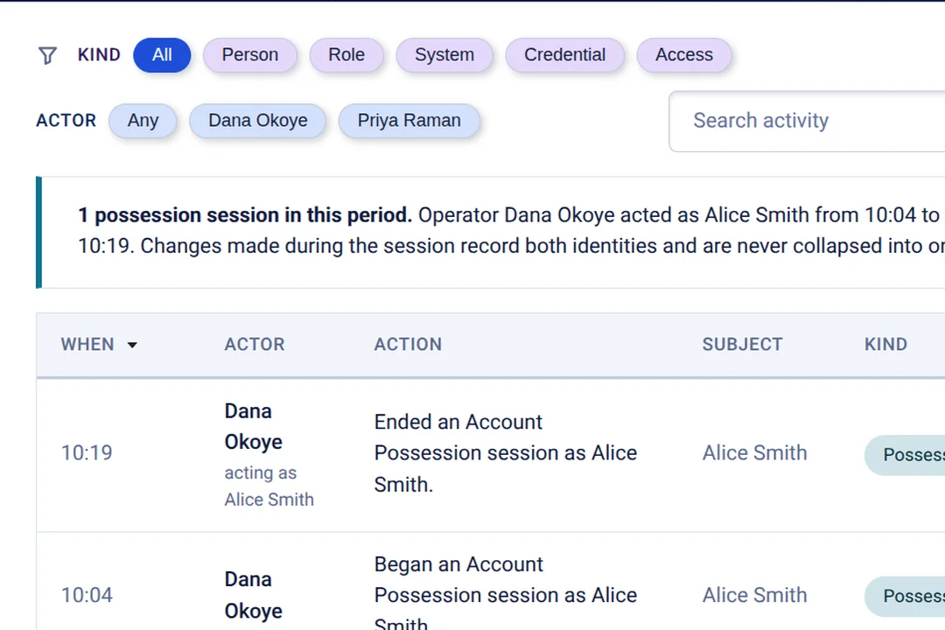
Task: Filter activity by Access kind
Action: [x=684, y=55]
